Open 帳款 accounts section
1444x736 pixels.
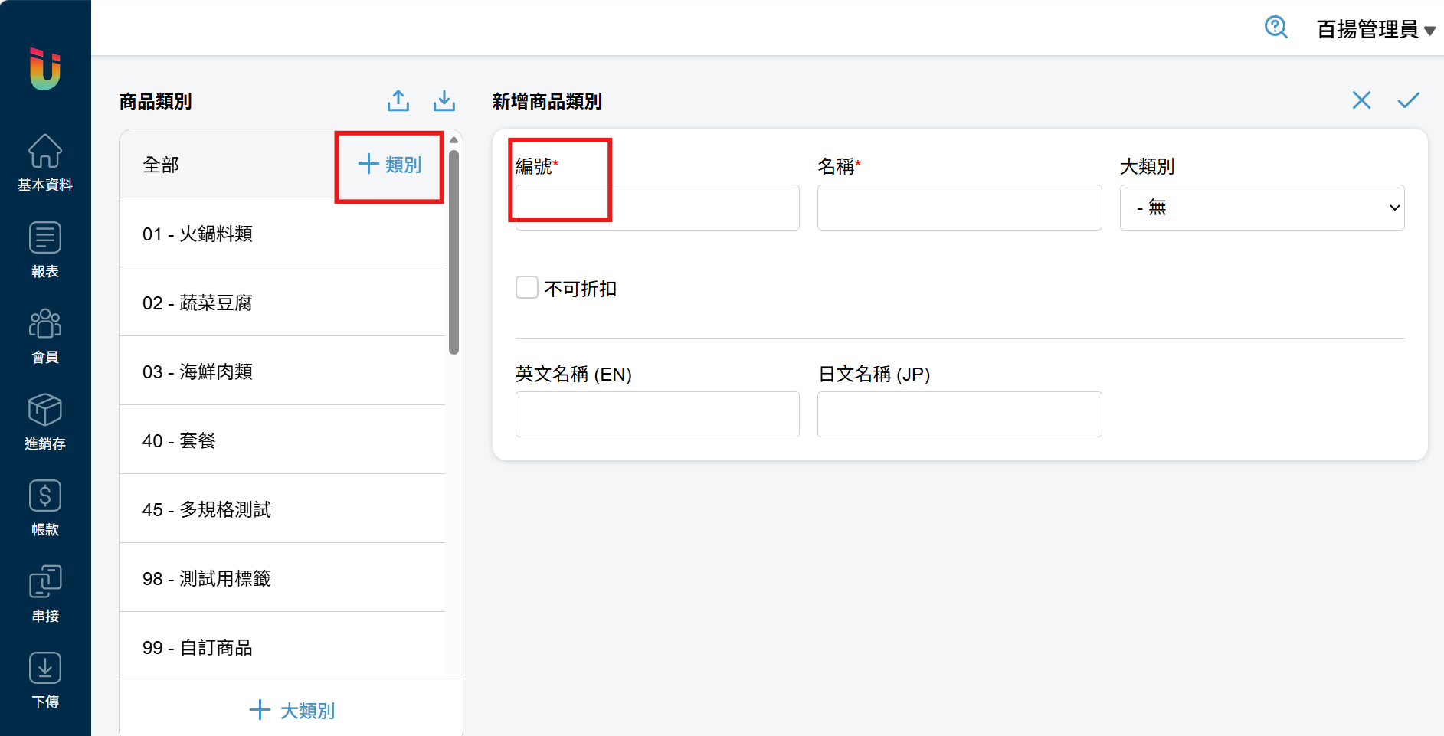pyautogui.click(x=45, y=507)
